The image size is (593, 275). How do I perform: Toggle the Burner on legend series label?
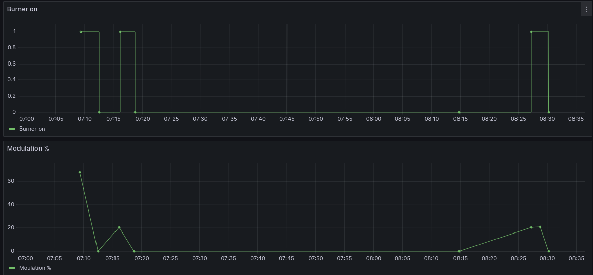[32, 129]
